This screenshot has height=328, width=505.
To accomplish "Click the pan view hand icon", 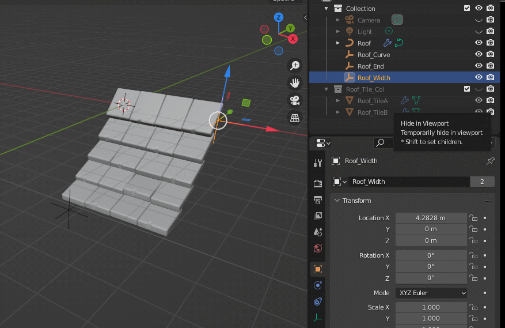I will click(295, 83).
